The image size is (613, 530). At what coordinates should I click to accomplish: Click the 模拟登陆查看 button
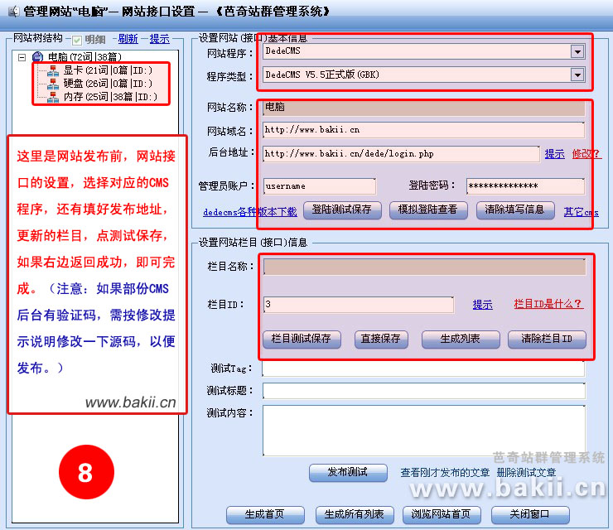point(428,210)
